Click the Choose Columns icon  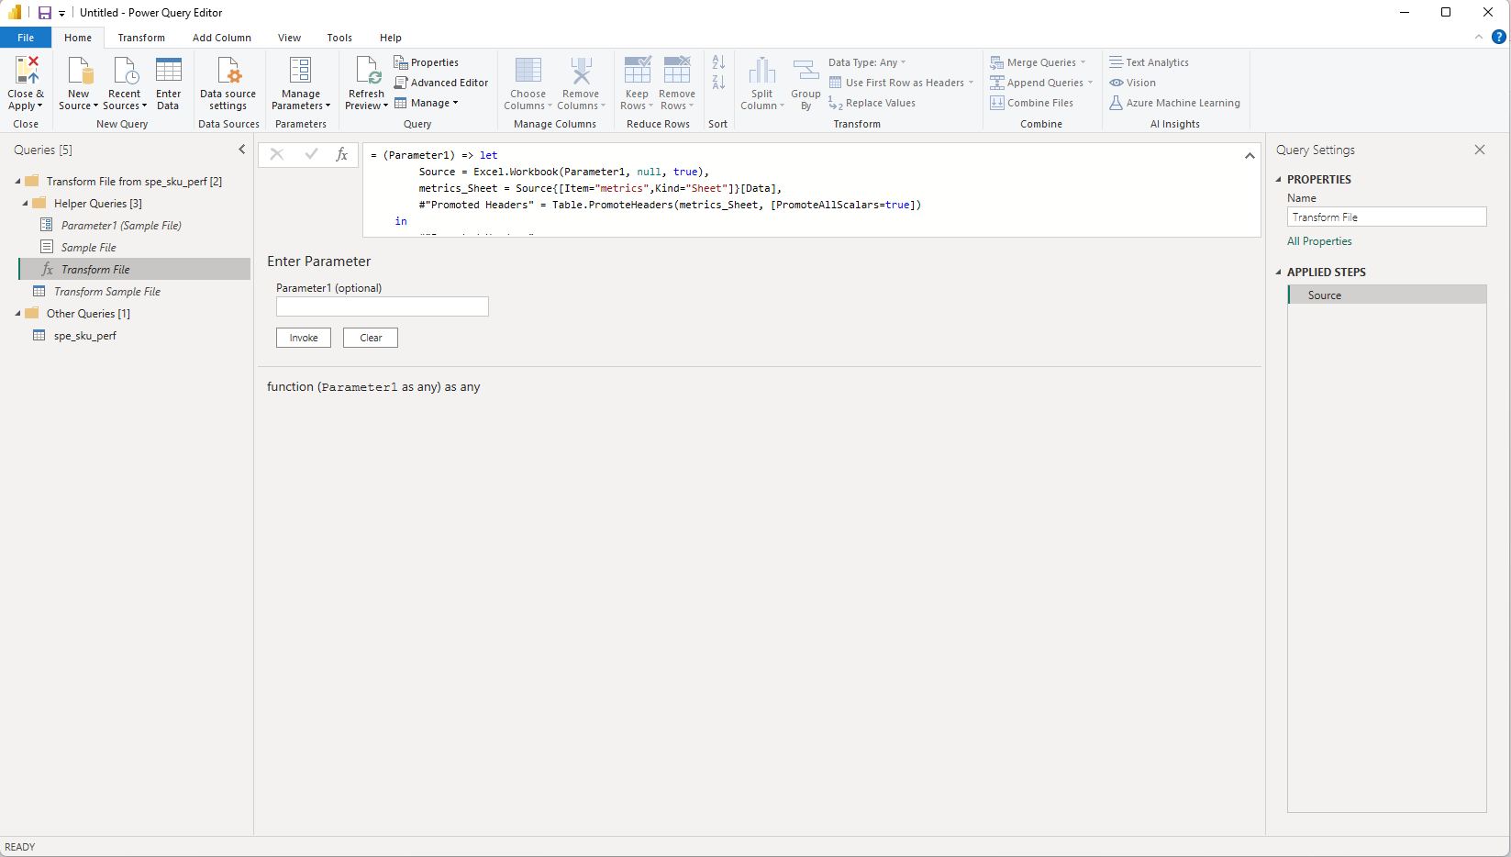(528, 71)
